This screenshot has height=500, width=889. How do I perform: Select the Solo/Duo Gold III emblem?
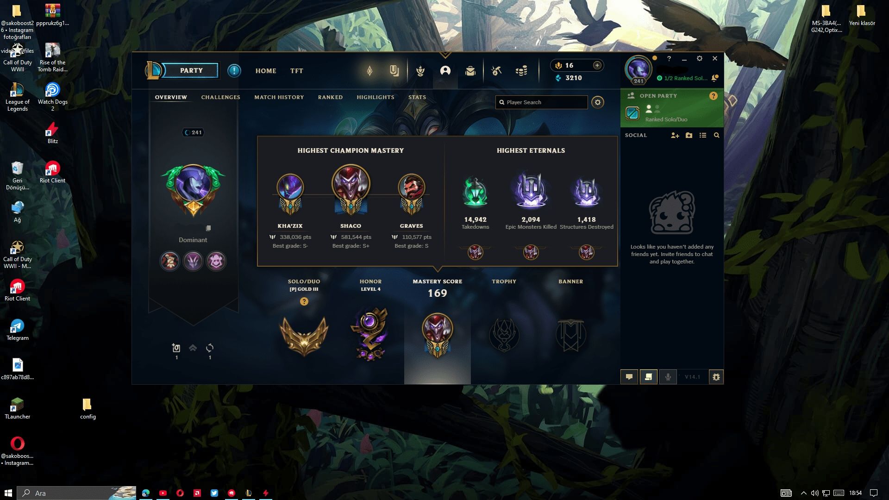(x=304, y=336)
